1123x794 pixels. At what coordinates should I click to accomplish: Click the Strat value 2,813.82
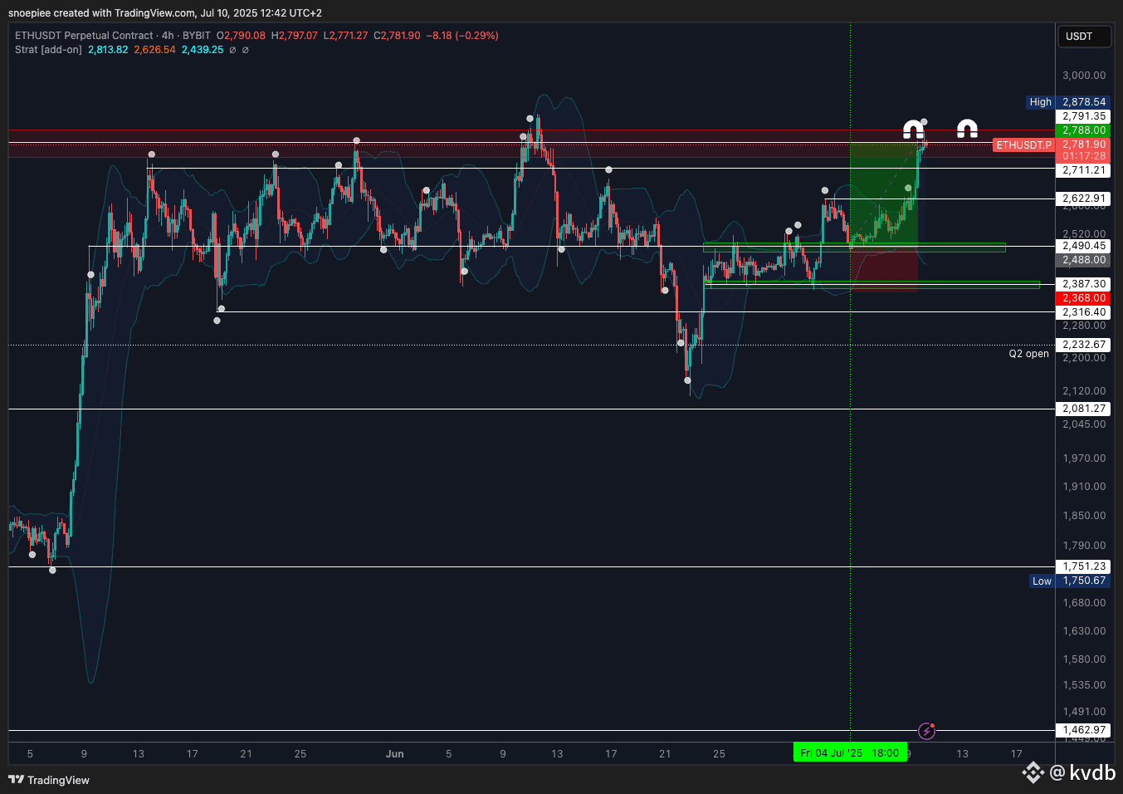(108, 50)
